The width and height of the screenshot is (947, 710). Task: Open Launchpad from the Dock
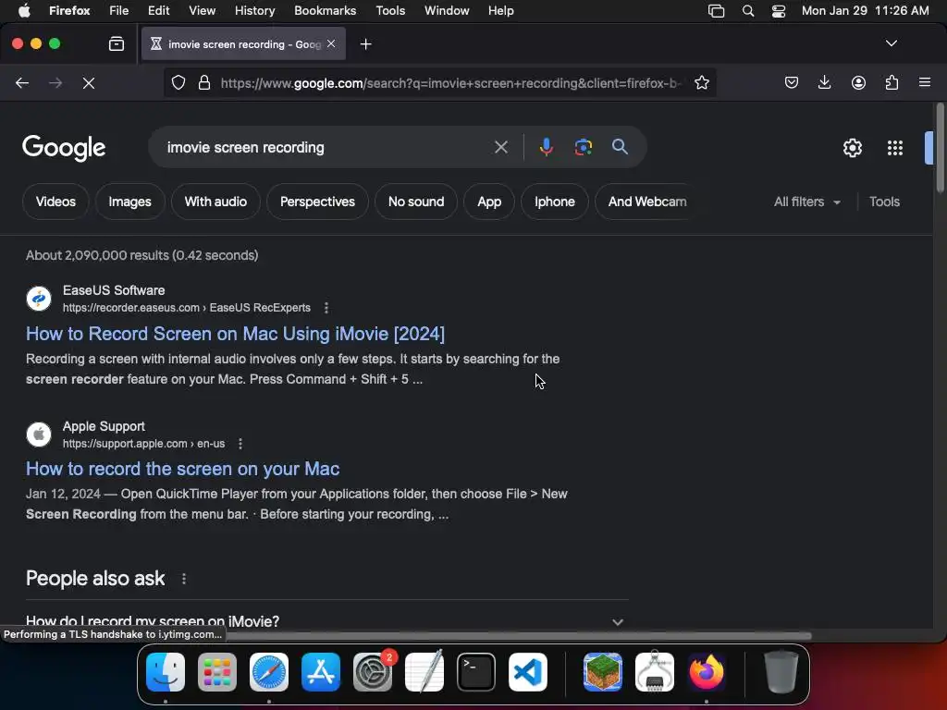(217, 672)
